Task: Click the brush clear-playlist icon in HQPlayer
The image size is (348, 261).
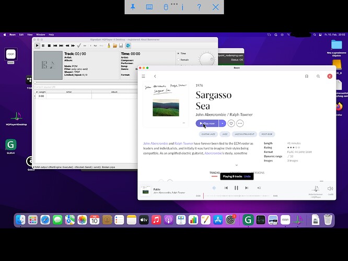Action: pyautogui.click(x=109, y=46)
